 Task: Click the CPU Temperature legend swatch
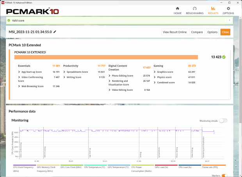95,165
